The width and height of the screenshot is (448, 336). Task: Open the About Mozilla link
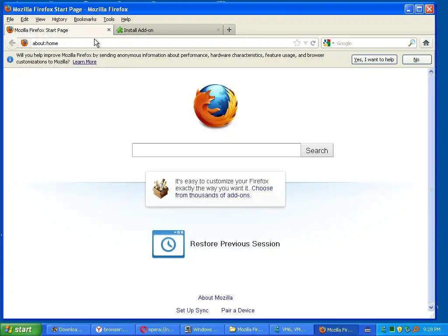click(215, 297)
